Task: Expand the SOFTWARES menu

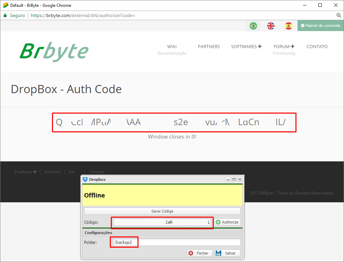Action: (x=246, y=46)
